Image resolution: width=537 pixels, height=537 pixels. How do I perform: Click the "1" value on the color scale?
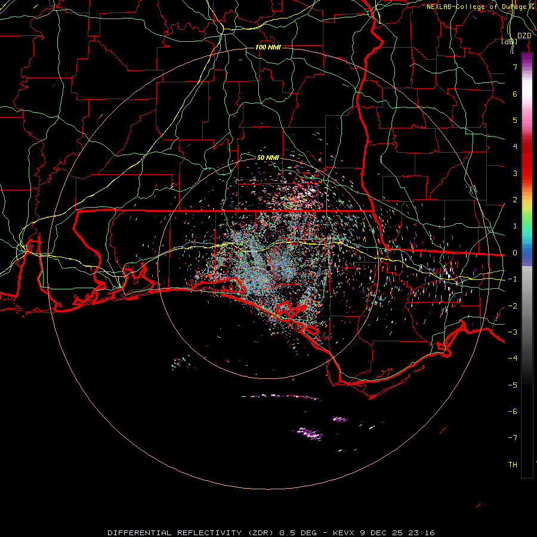click(x=515, y=226)
